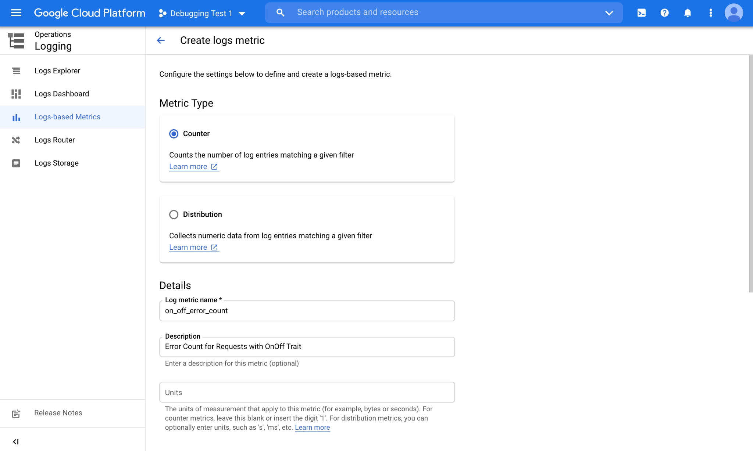
Task: Collapse the sidebar navigation panel
Action: 15,441
